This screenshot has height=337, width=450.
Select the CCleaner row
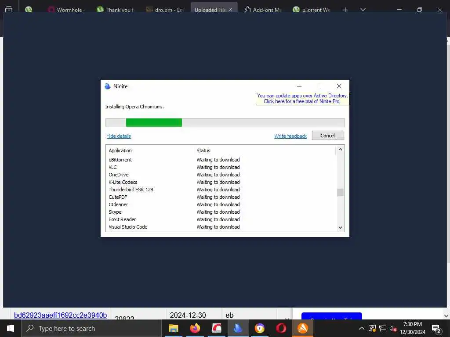221,204
